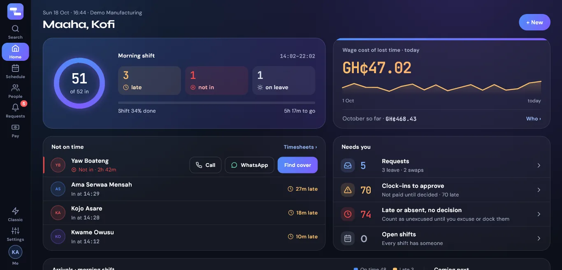Open the Timesheets link
The image size is (562, 270).
(x=300, y=147)
